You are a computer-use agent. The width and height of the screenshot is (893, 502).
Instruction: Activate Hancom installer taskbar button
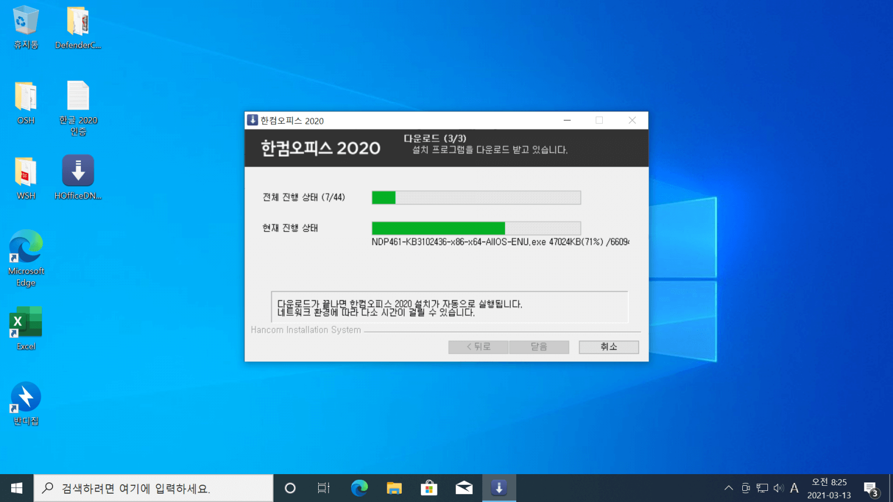click(499, 488)
